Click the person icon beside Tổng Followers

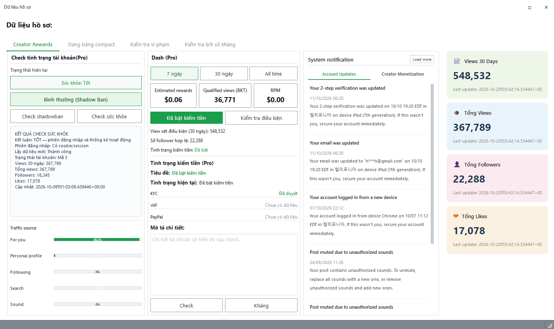click(x=457, y=164)
